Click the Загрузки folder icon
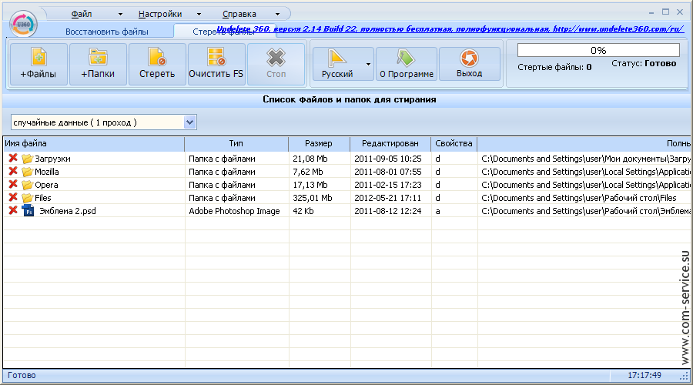Viewport: 693px width, 385px height. point(28,159)
